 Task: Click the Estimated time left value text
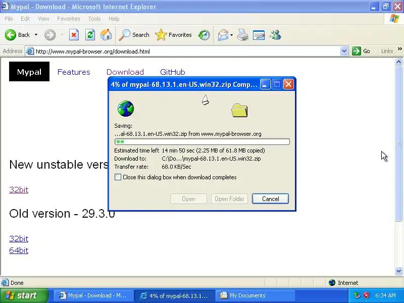pos(213,150)
